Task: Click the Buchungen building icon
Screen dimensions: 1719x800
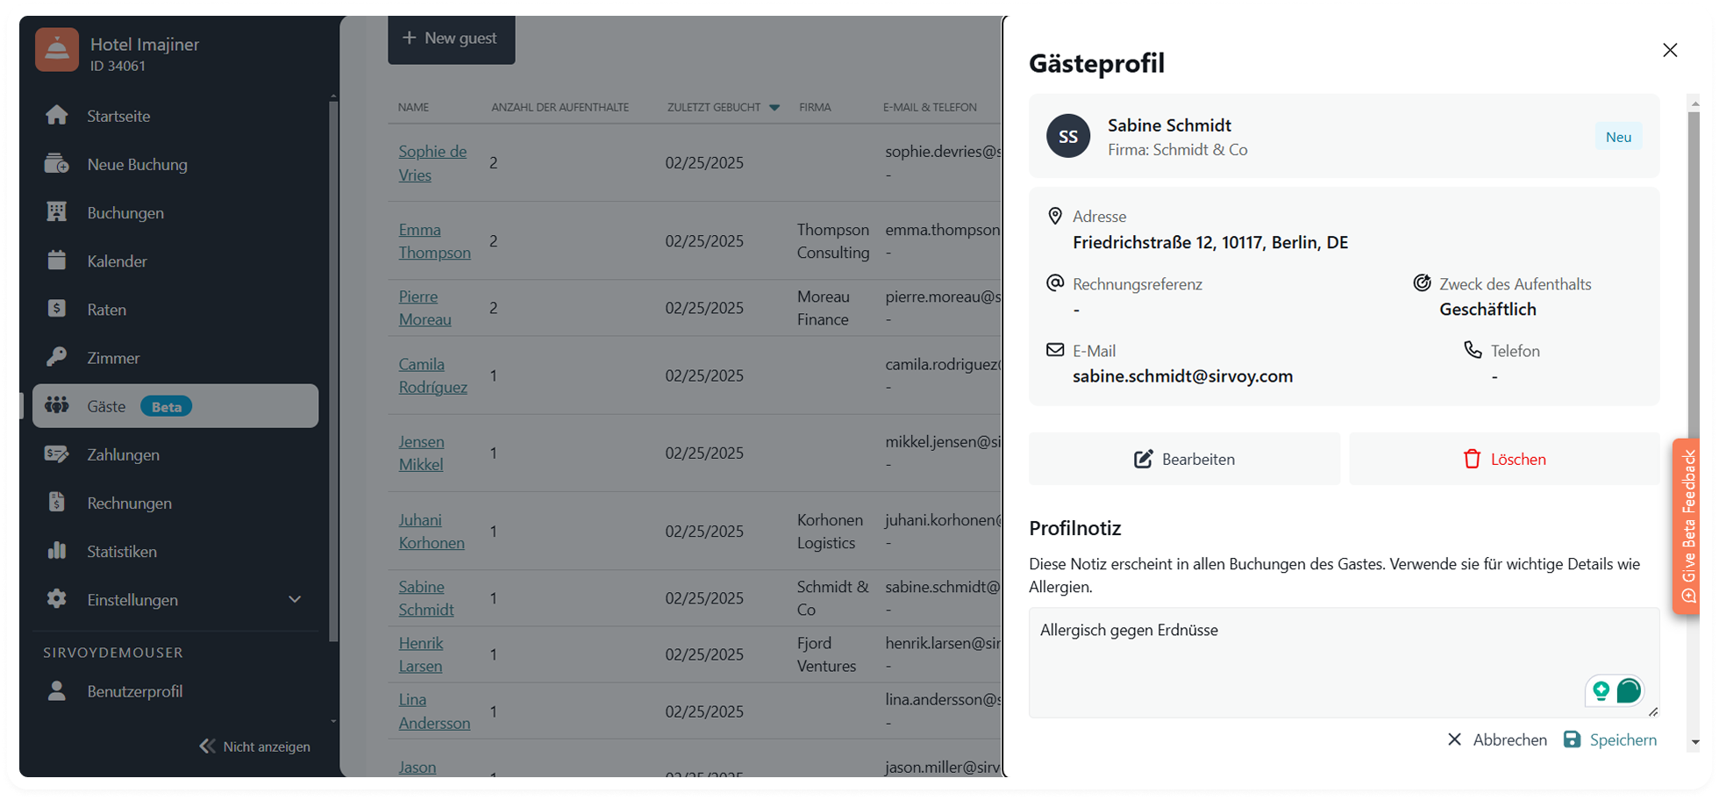Action: pyautogui.click(x=57, y=212)
